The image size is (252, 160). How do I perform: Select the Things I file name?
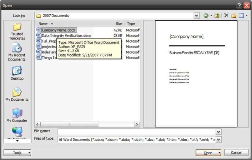[49, 57]
